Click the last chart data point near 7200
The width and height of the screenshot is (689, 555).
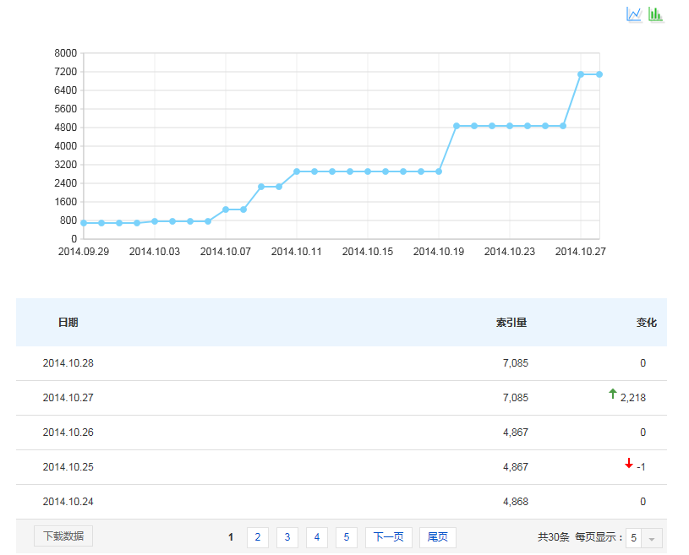coord(599,74)
